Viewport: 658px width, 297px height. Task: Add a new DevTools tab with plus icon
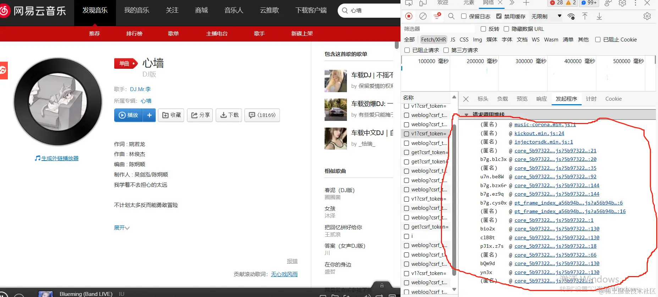pyautogui.click(x=526, y=3)
